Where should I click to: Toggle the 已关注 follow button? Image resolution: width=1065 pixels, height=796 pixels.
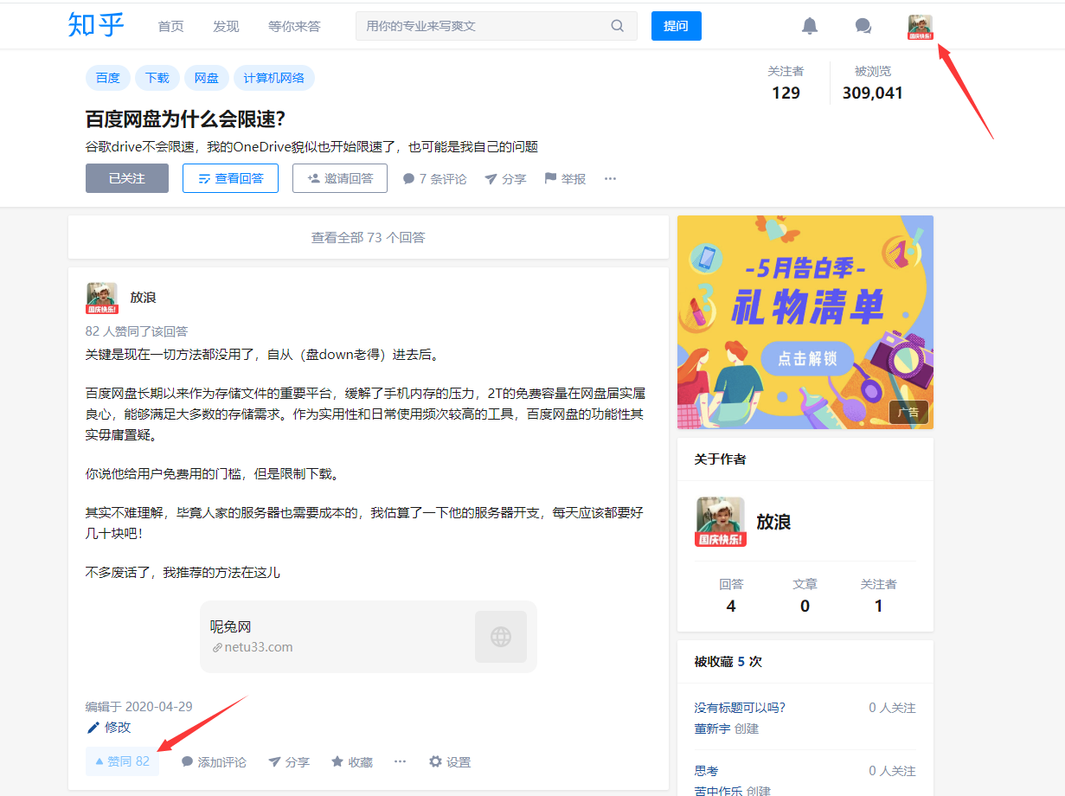click(x=127, y=178)
